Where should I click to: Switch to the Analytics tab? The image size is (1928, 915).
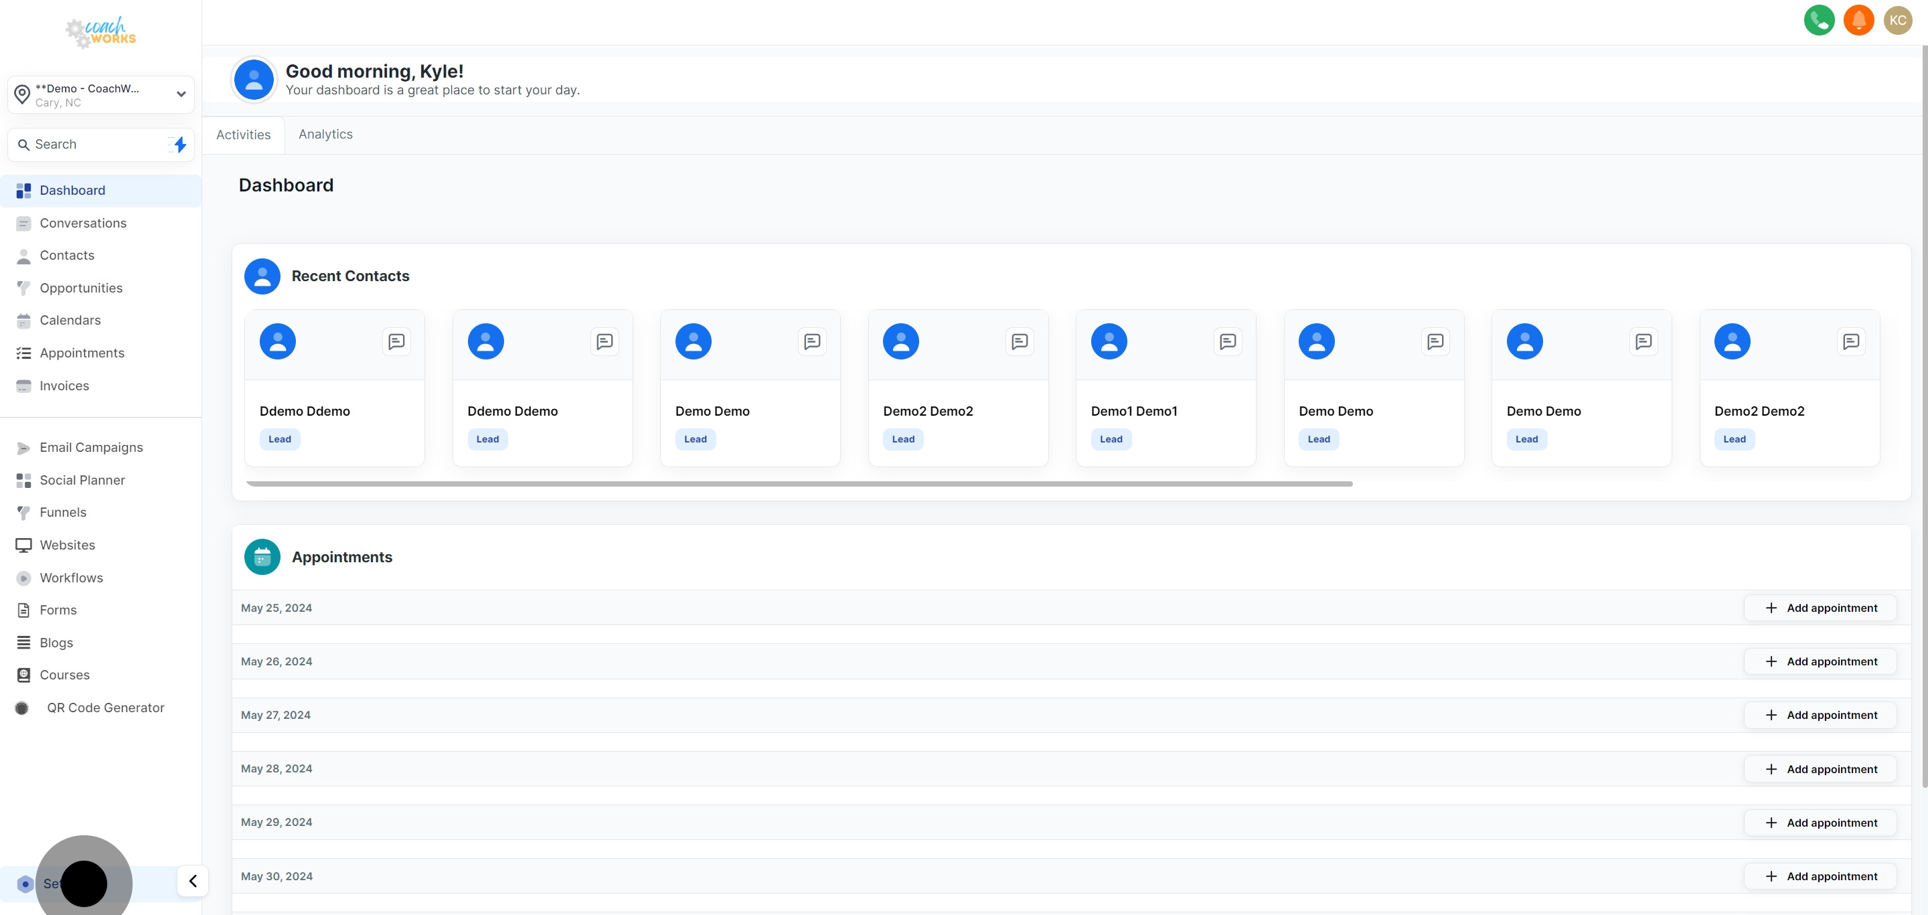tap(325, 134)
